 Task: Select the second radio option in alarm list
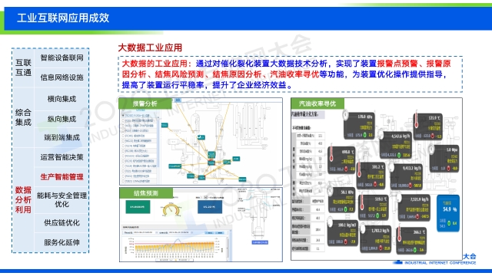(x=123, y=120)
